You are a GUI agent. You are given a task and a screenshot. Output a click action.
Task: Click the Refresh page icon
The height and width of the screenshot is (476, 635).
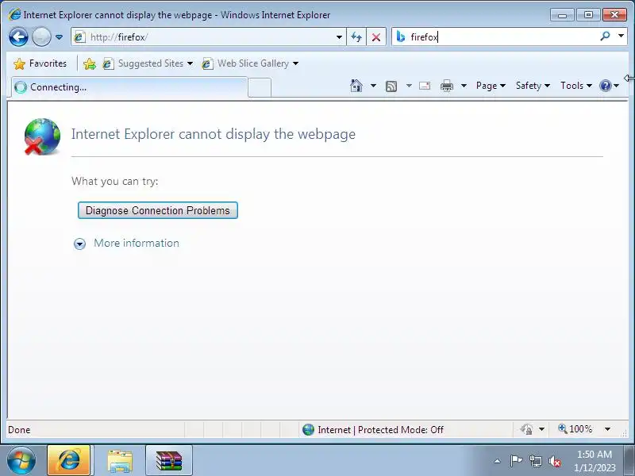[356, 37]
